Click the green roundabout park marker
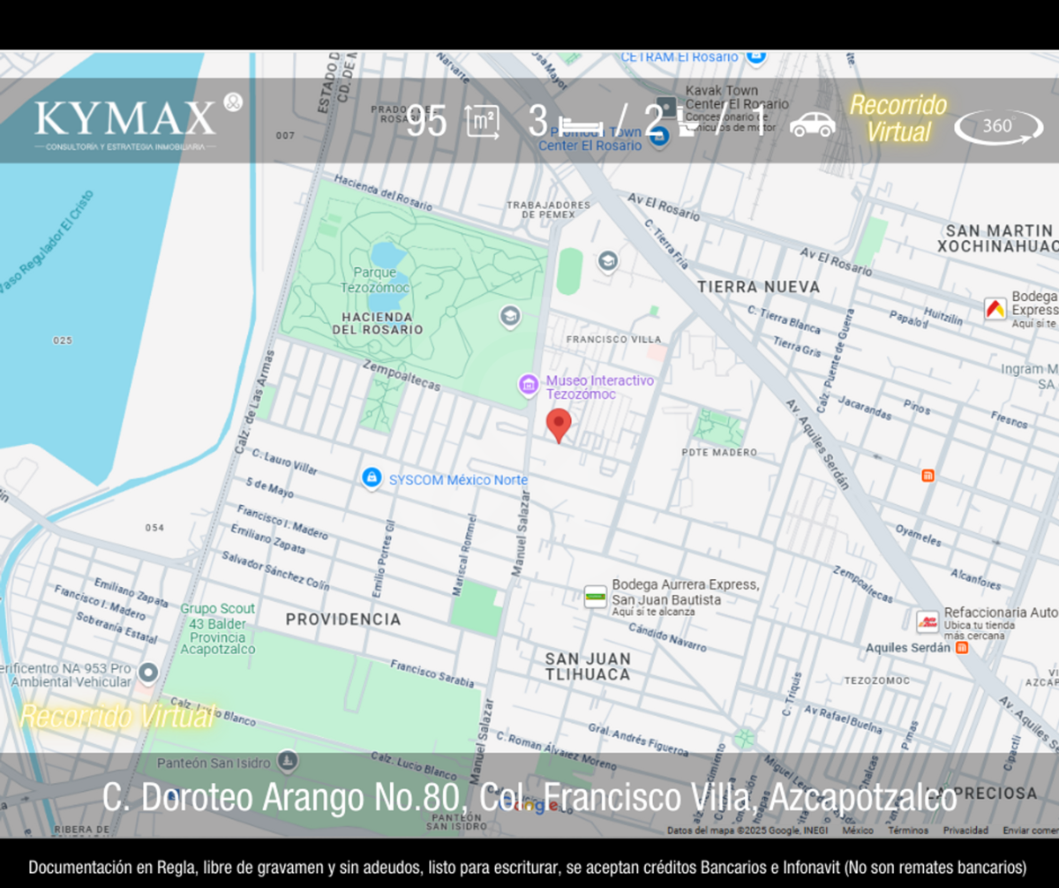 [746, 736]
